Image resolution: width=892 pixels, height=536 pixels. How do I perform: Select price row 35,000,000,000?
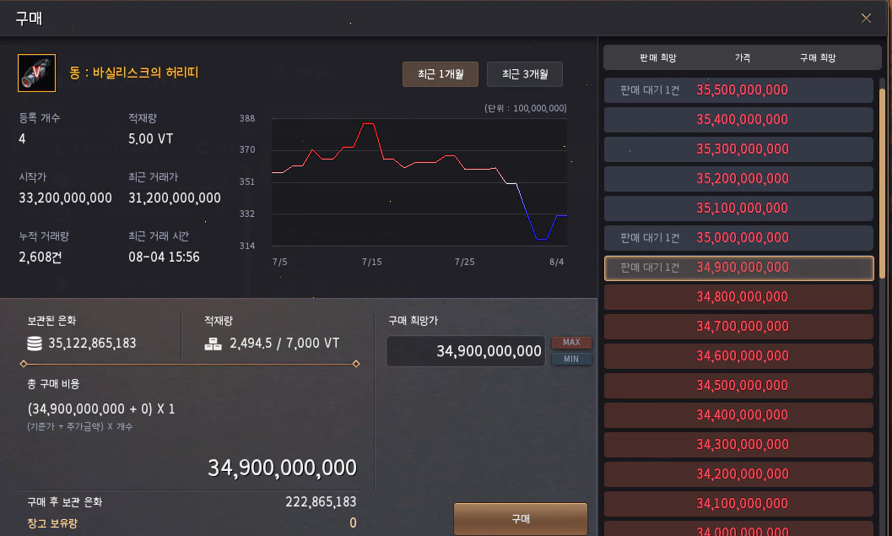pyautogui.click(x=738, y=238)
